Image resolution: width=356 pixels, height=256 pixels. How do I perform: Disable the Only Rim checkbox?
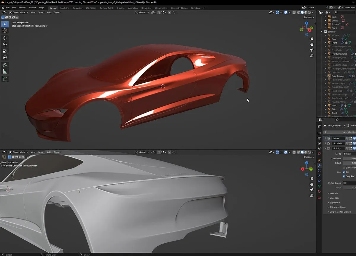point(344,176)
